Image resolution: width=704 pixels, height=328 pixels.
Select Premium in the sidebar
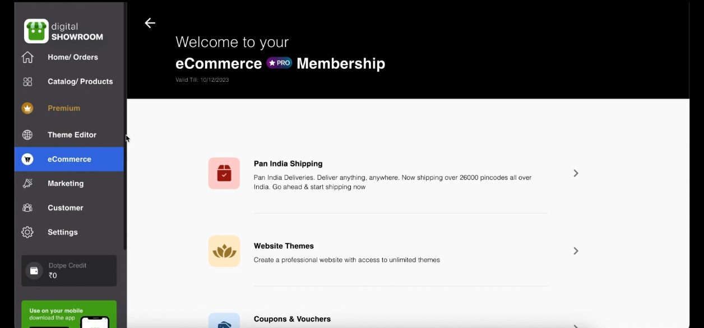pos(64,108)
